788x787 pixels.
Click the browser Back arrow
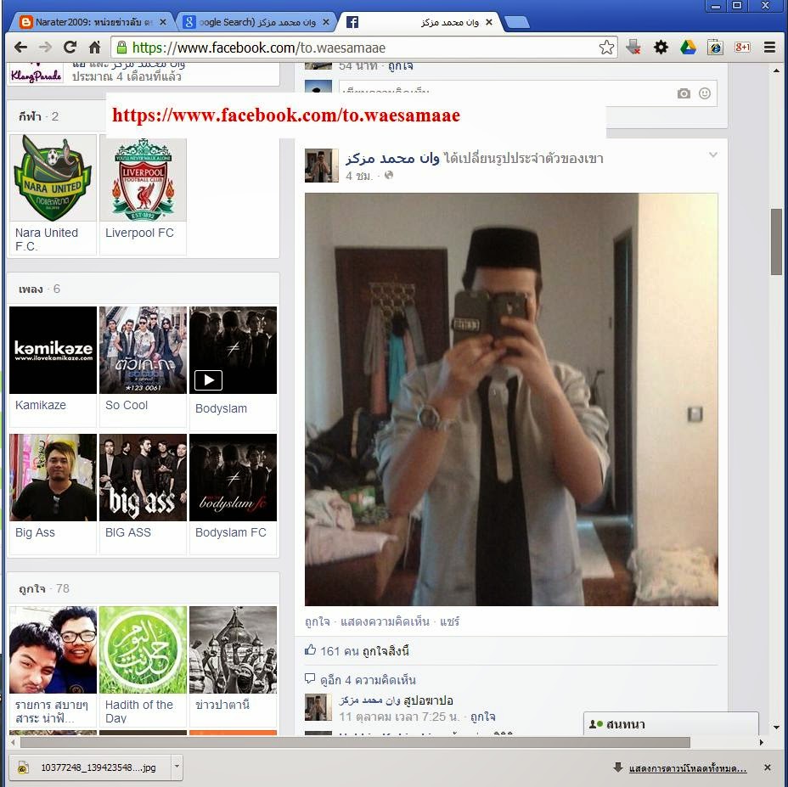pos(20,48)
